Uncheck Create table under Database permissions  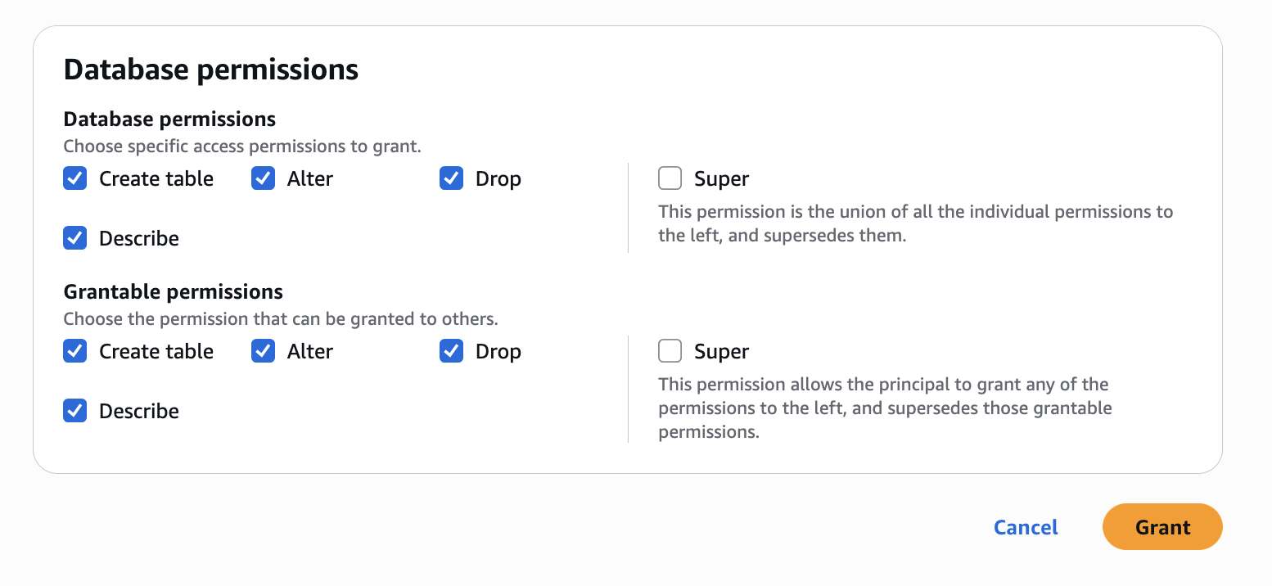[75, 178]
